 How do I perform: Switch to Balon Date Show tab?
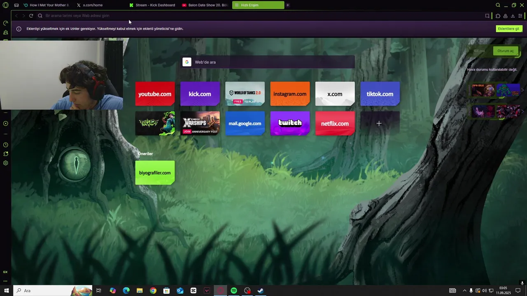click(205, 5)
